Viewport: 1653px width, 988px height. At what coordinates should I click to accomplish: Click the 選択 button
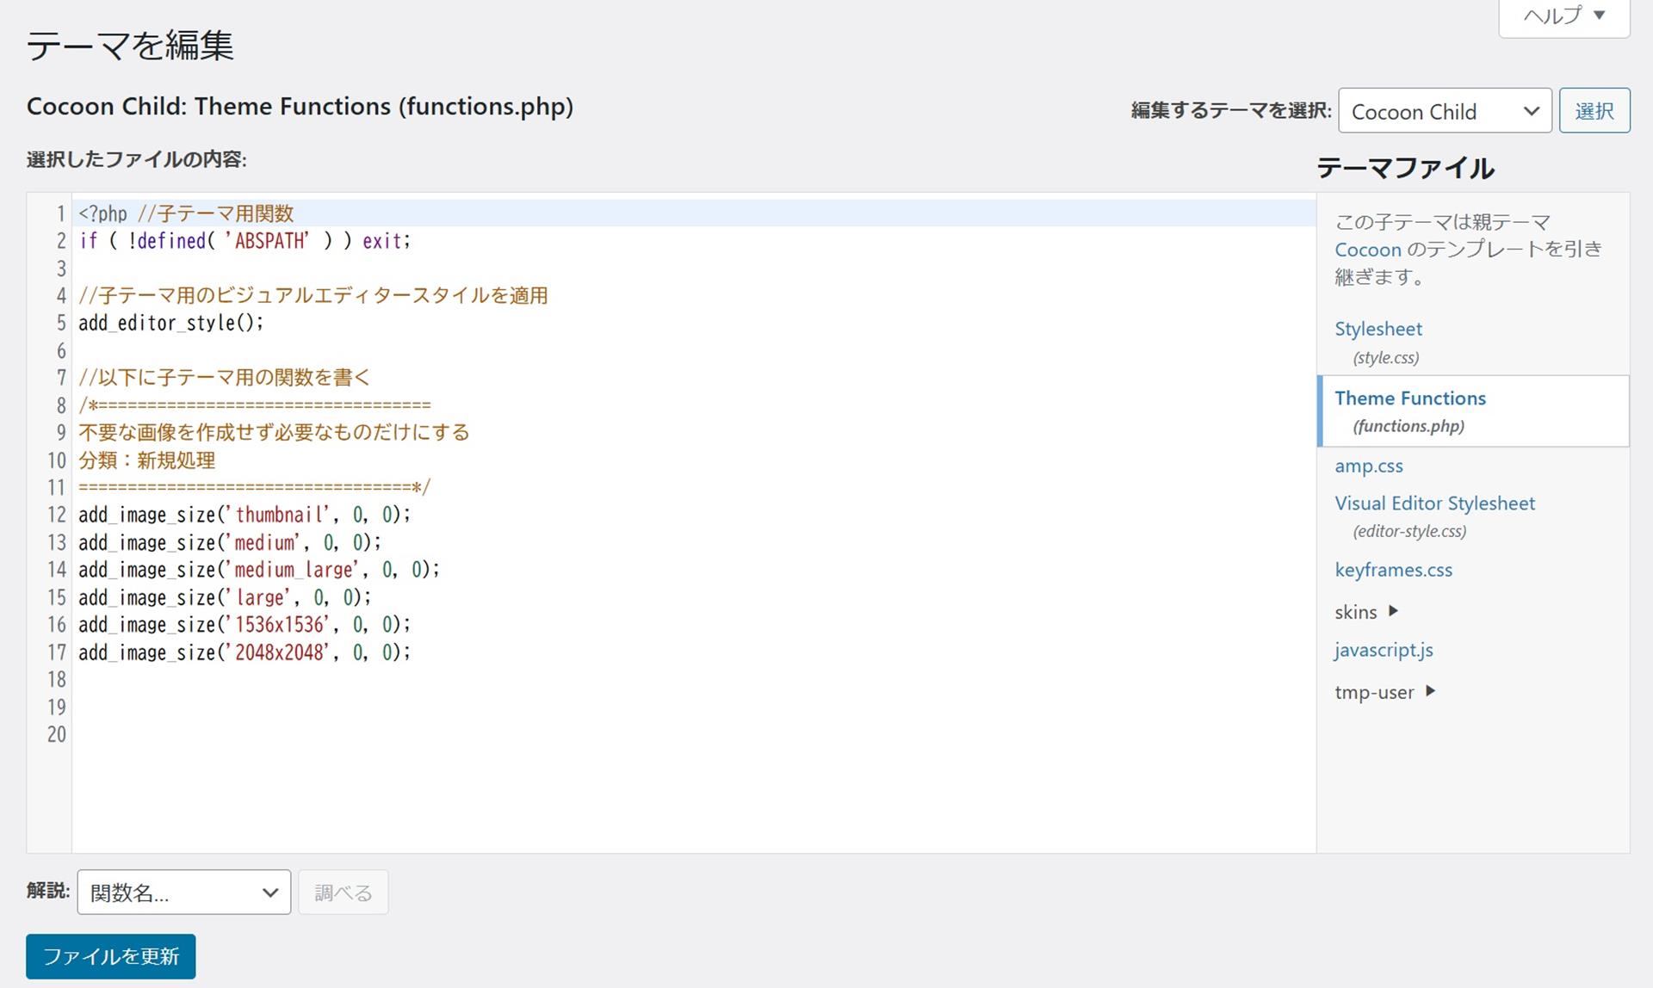point(1594,111)
